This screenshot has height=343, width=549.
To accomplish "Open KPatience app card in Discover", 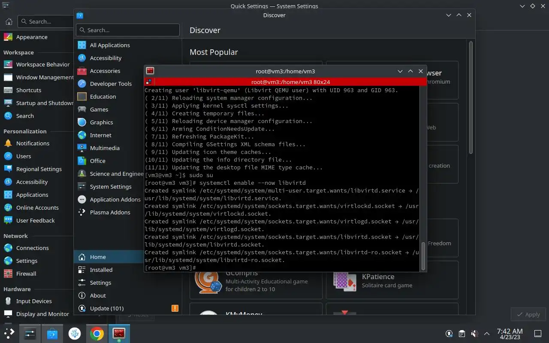I will (x=392, y=280).
